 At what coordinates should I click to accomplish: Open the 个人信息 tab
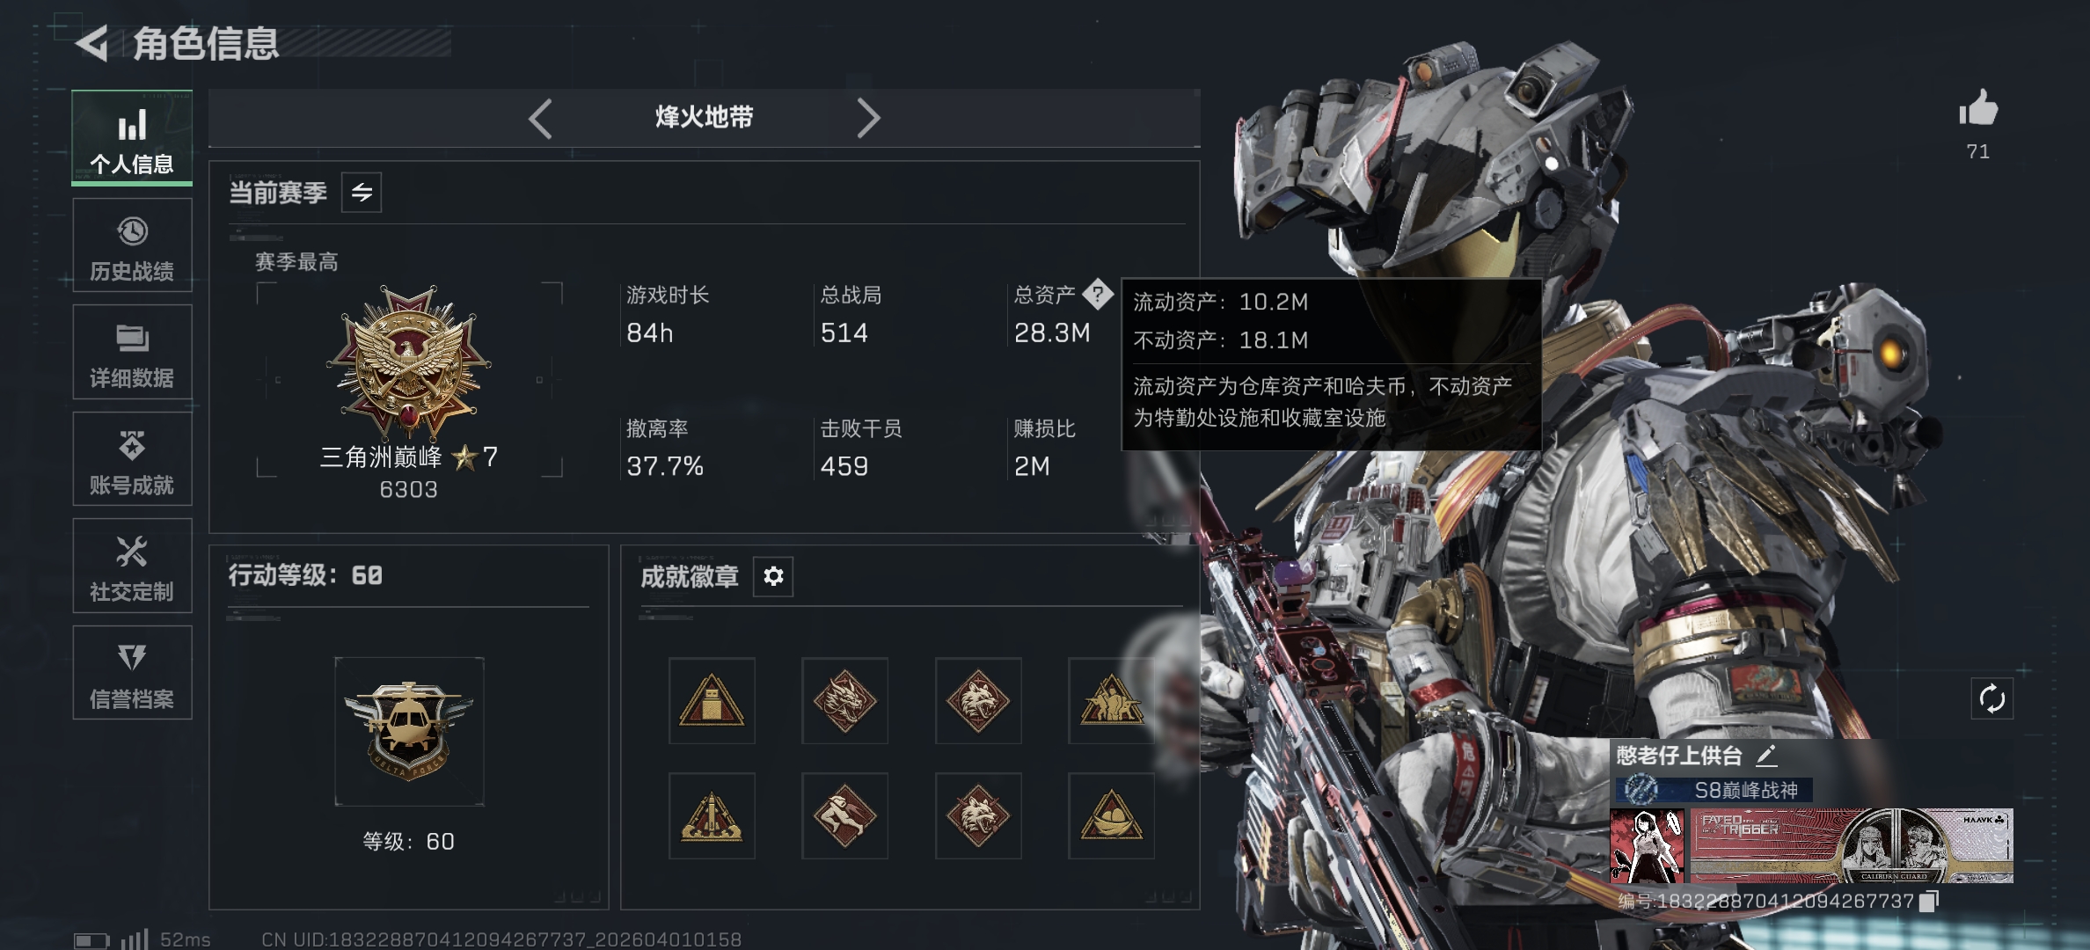[x=132, y=138]
